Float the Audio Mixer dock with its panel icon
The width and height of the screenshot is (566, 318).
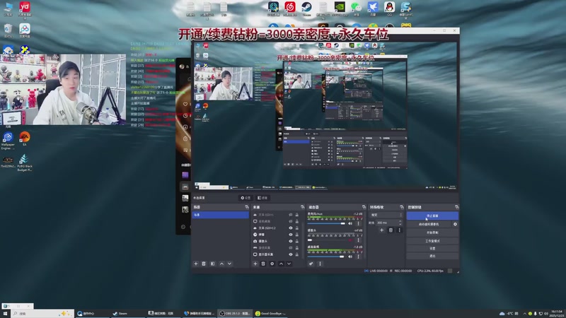click(364, 207)
